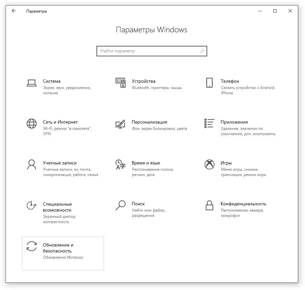Image resolution: width=305 pixels, height=290 pixels.
Task: Click the small magnifier inside the search box
Action: click(202, 51)
